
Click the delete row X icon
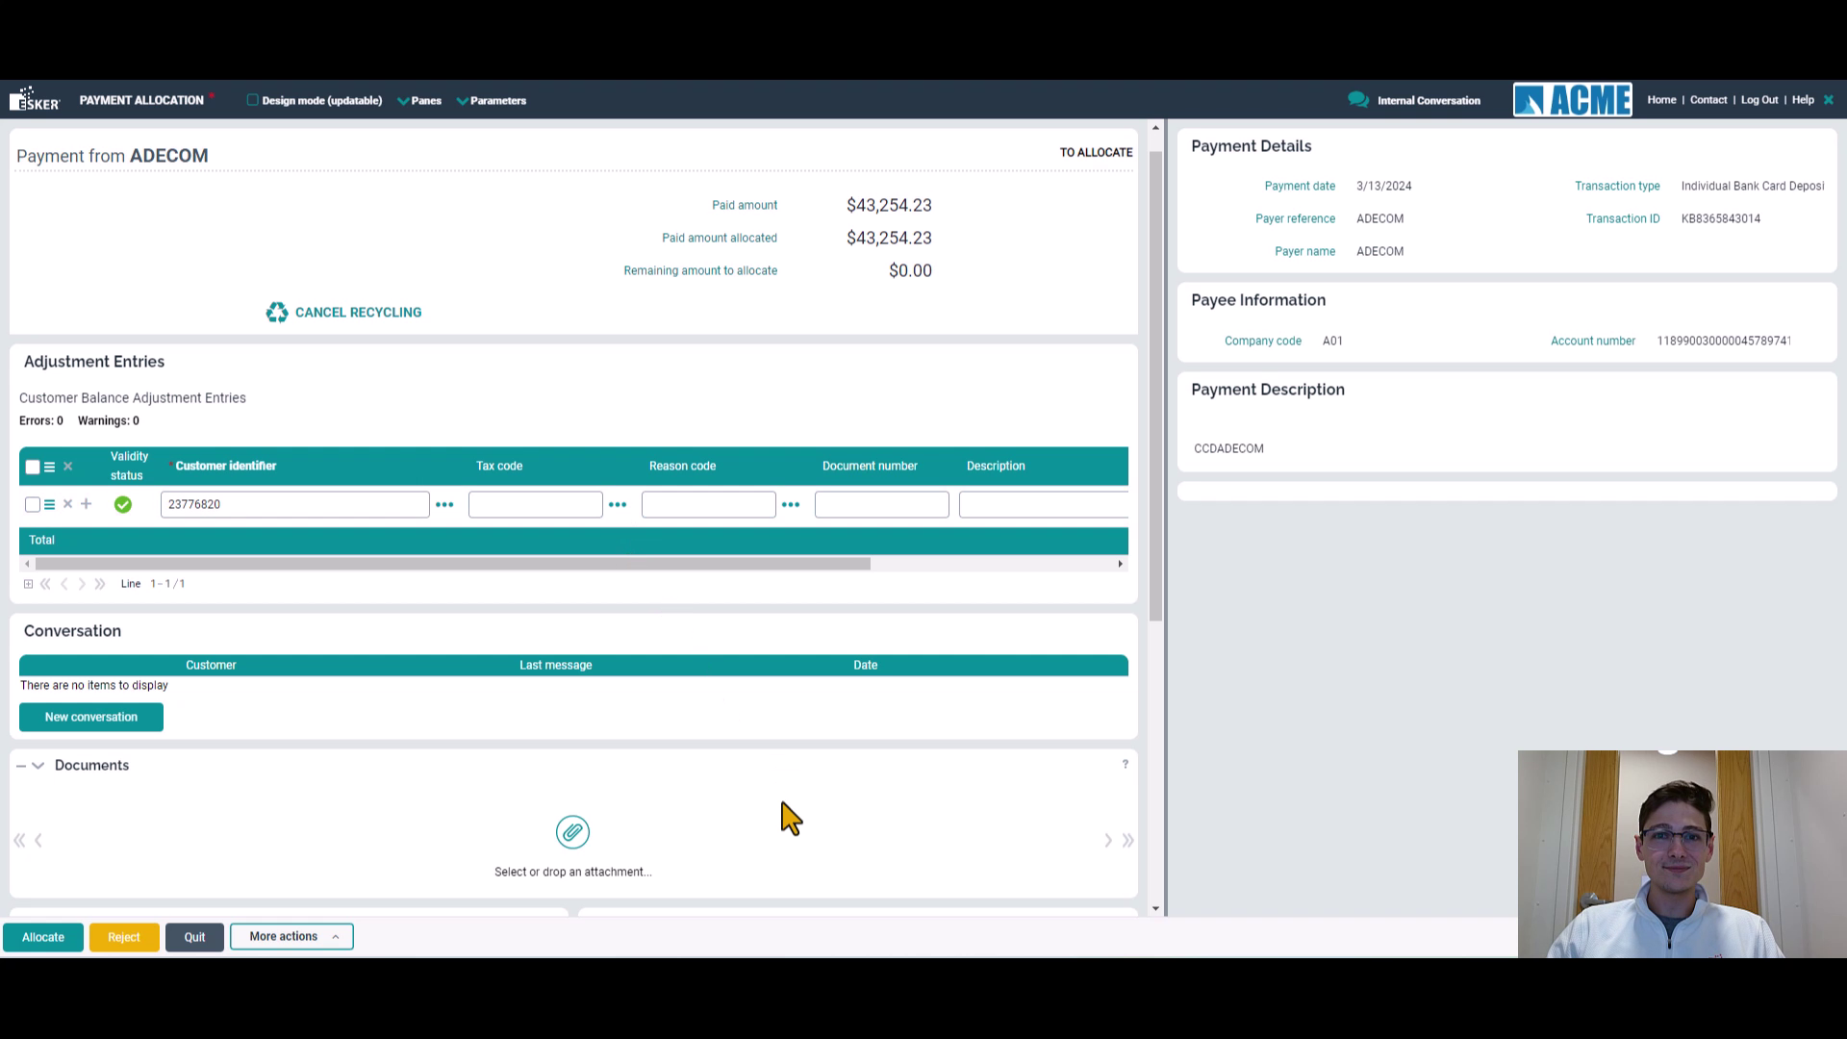(67, 504)
